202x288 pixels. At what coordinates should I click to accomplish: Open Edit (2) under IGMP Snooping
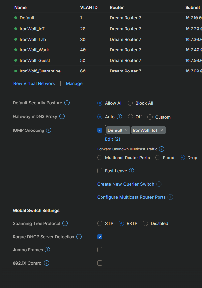click(x=112, y=139)
